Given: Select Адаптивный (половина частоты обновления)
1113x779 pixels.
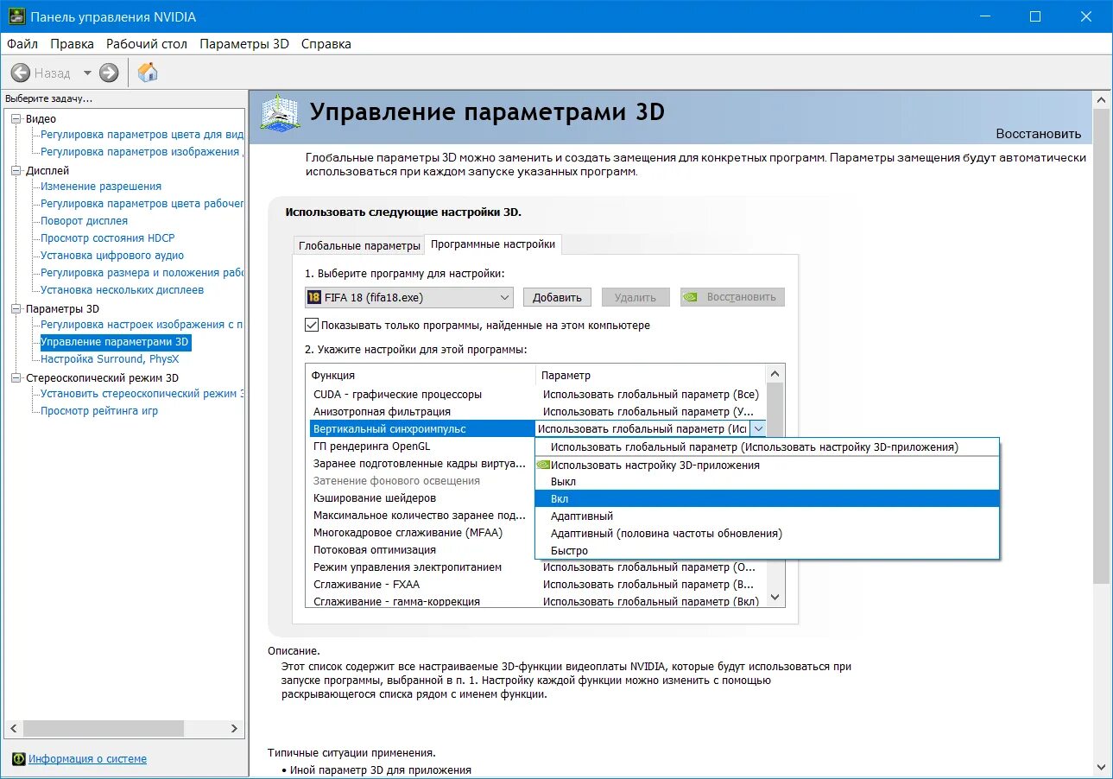Looking at the screenshot, I should (767, 534).
